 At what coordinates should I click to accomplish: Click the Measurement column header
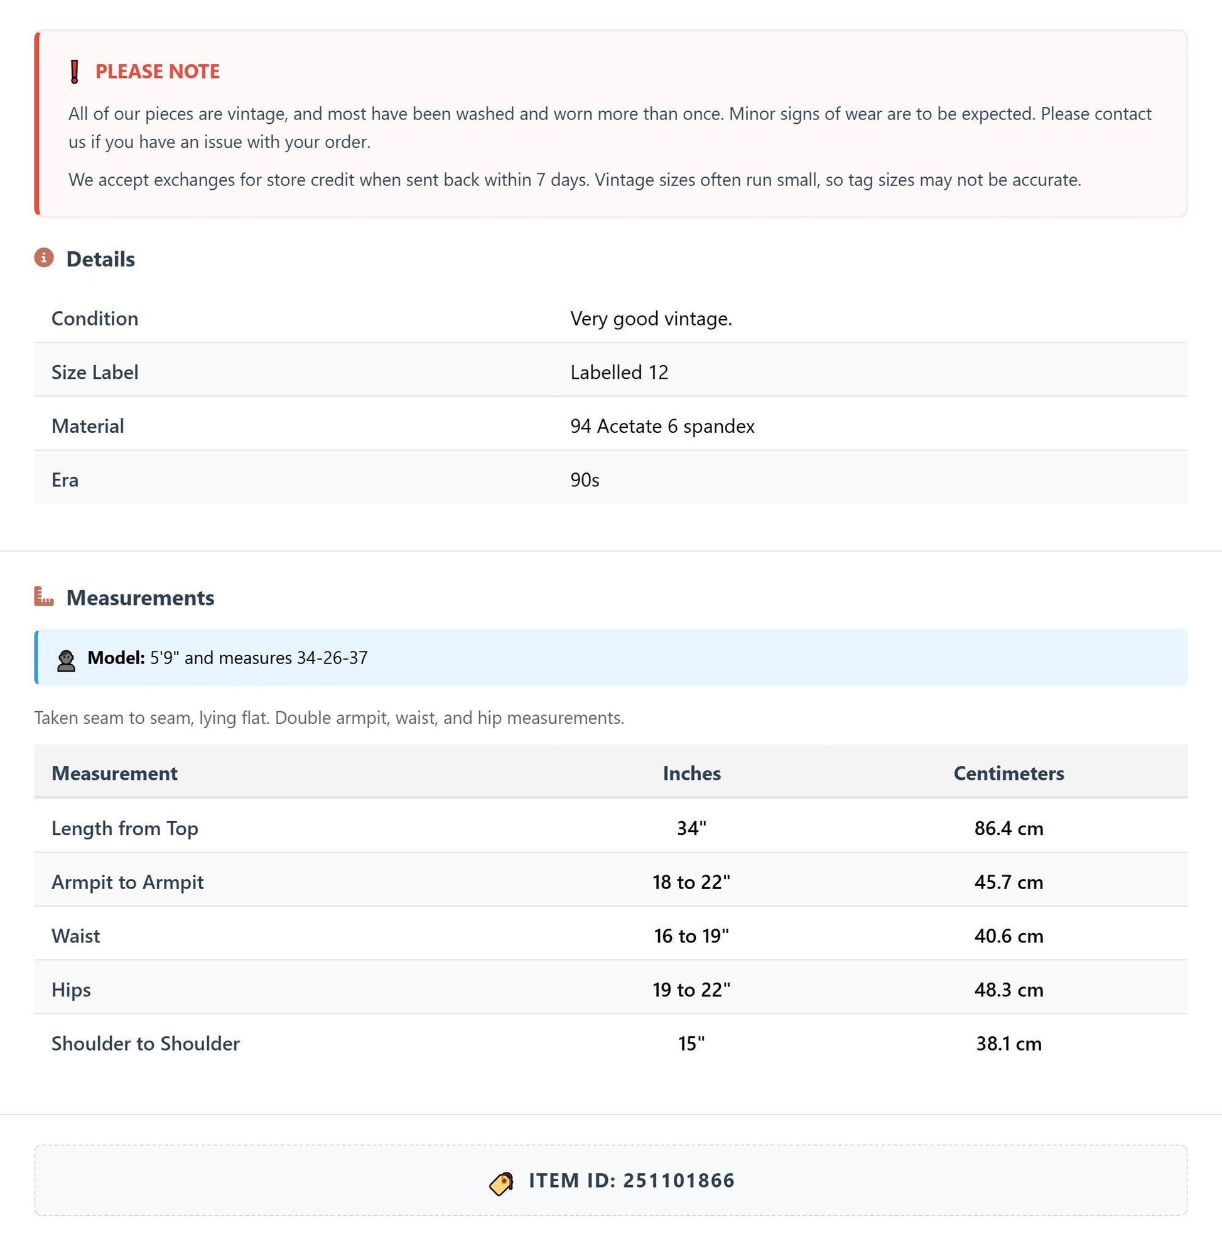click(114, 773)
